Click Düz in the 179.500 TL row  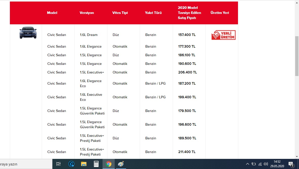coord(116,111)
